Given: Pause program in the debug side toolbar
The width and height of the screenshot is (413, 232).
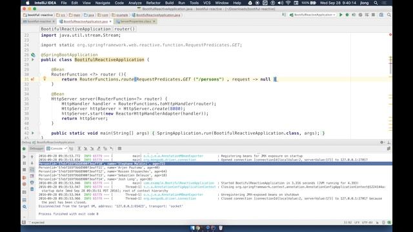Looking at the screenshot, I should [x=25, y=163].
